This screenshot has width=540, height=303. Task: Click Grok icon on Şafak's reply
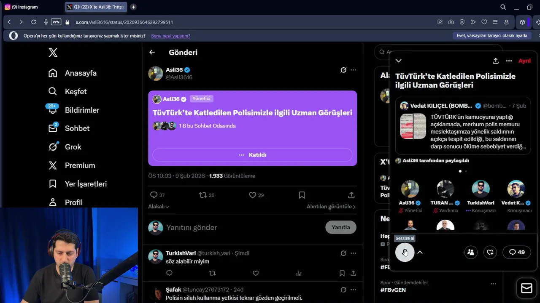tap(343, 290)
